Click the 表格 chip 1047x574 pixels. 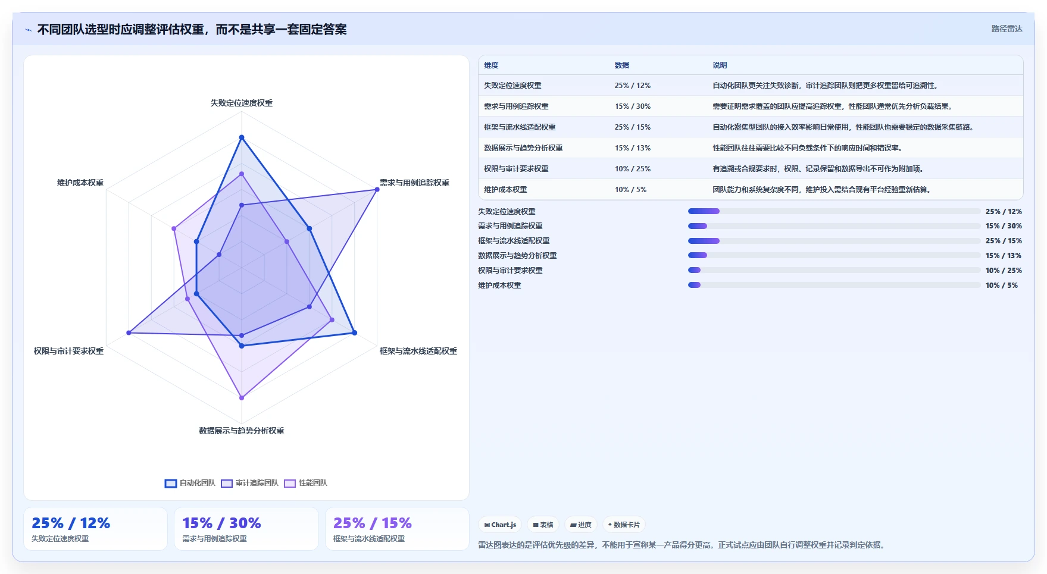pos(543,525)
